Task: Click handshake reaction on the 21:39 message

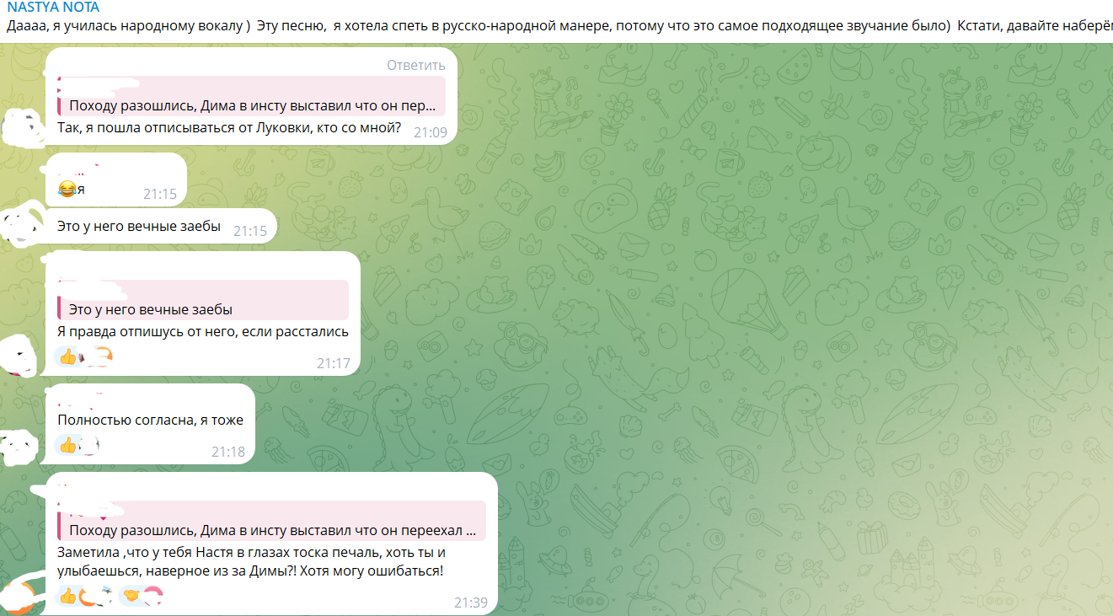Action: pyautogui.click(x=131, y=597)
